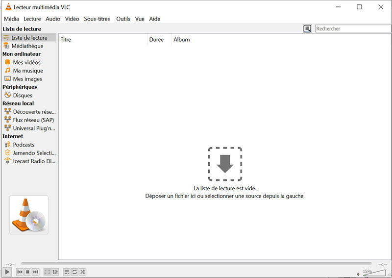
Task: Open Médiathèque in the sidebar
Action: tap(27, 46)
